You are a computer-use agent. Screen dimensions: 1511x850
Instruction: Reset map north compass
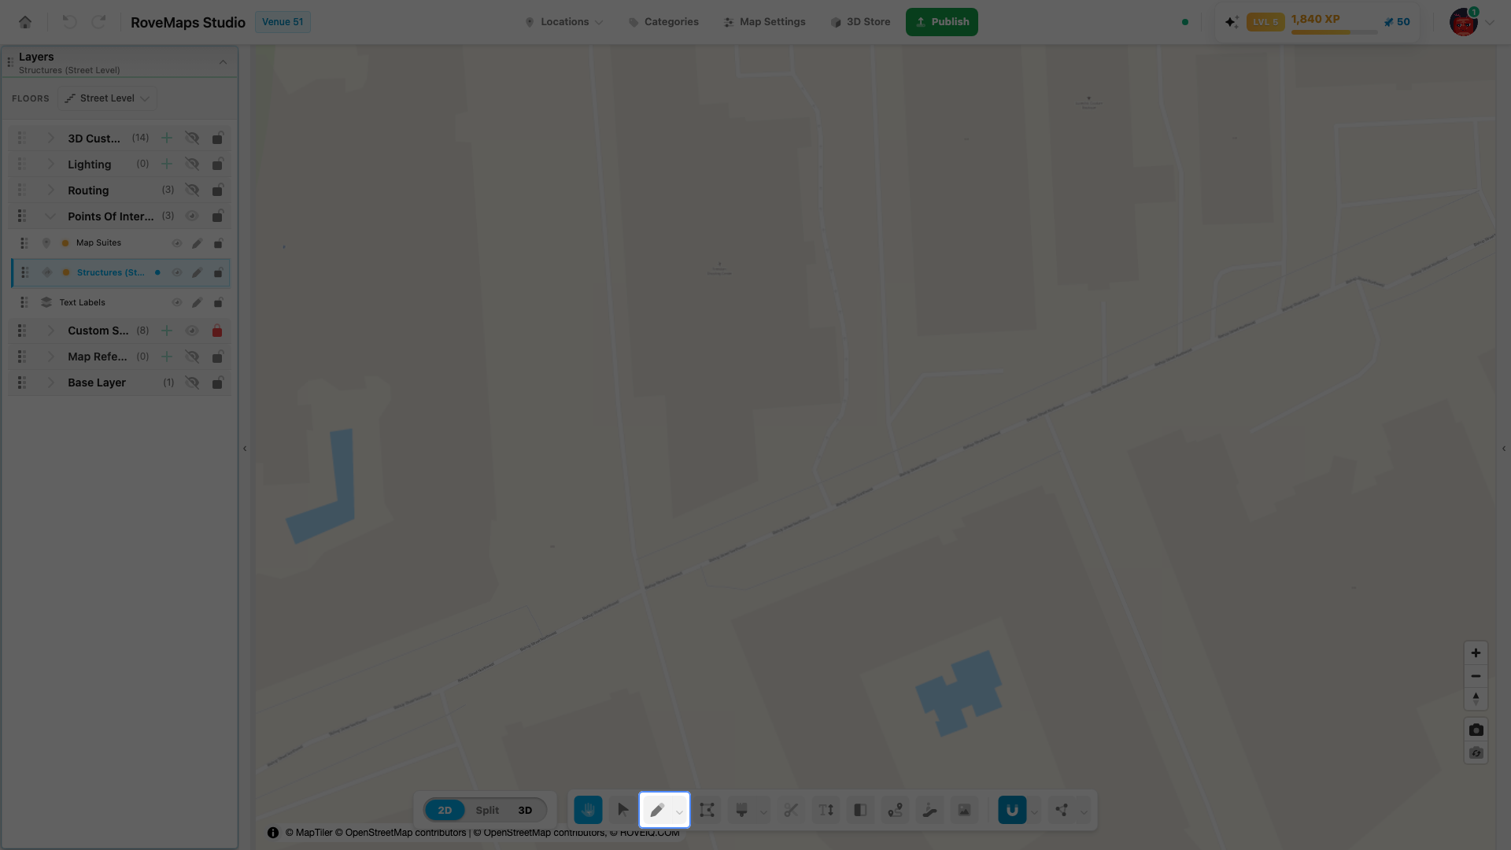[x=1476, y=699]
